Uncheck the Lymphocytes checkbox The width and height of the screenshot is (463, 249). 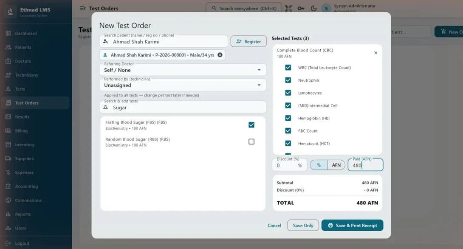click(x=288, y=93)
